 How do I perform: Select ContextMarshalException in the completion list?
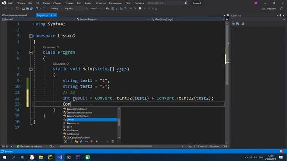pos(90,112)
